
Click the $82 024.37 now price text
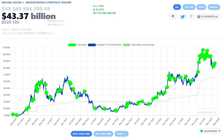(56, 21)
